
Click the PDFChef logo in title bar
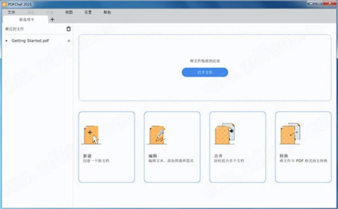pos(5,4)
